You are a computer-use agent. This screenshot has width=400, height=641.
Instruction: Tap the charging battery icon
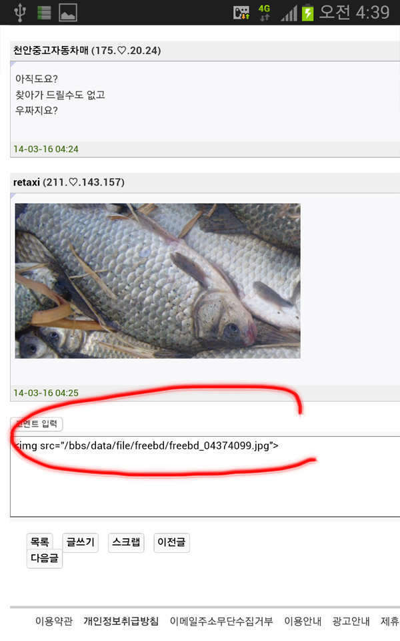(307, 13)
